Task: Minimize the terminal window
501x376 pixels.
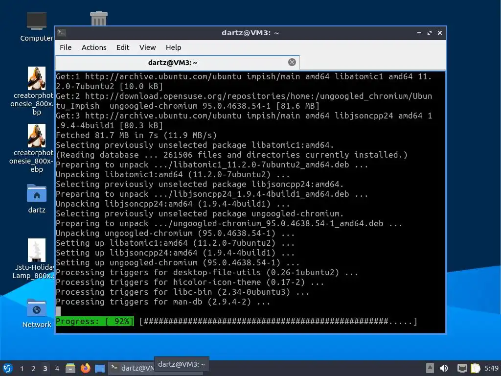Action: click(419, 33)
